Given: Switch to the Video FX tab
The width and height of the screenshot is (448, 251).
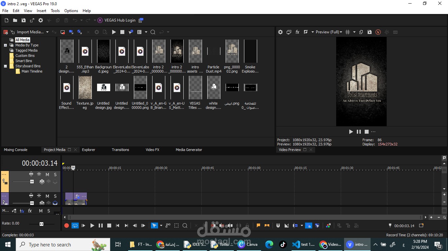Looking at the screenshot, I should (x=153, y=150).
